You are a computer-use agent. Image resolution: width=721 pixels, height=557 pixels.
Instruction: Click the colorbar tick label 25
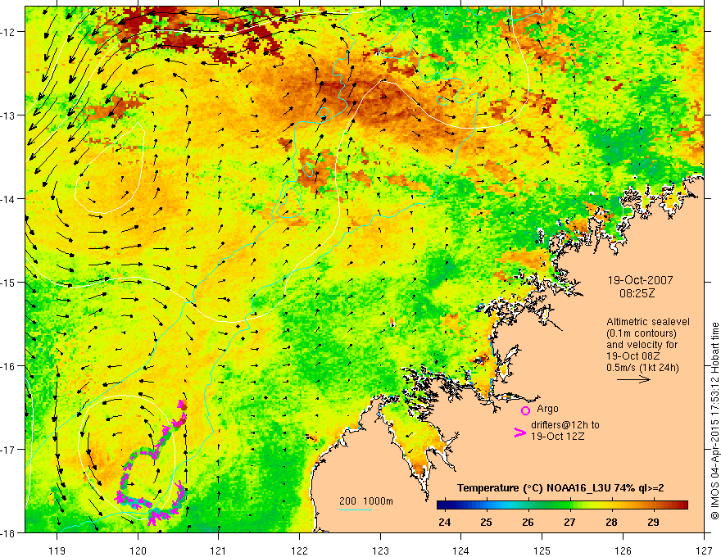486,523
